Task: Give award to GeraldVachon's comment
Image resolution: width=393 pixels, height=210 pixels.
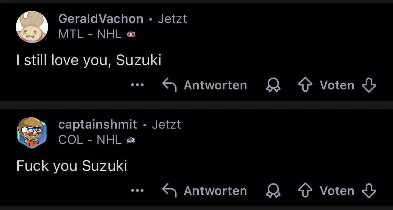Action: pyautogui.click(x=273, y=85)
